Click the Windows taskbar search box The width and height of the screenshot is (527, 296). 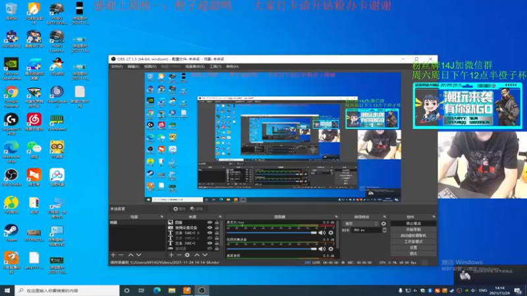[67, 291]
